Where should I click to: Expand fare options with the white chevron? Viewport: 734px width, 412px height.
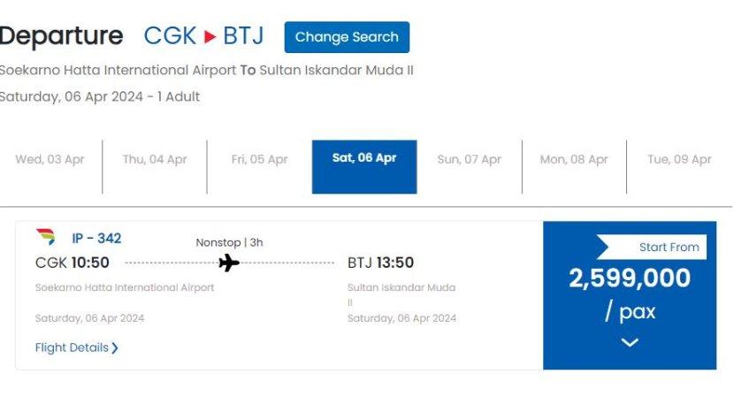(x=630, y=342)
